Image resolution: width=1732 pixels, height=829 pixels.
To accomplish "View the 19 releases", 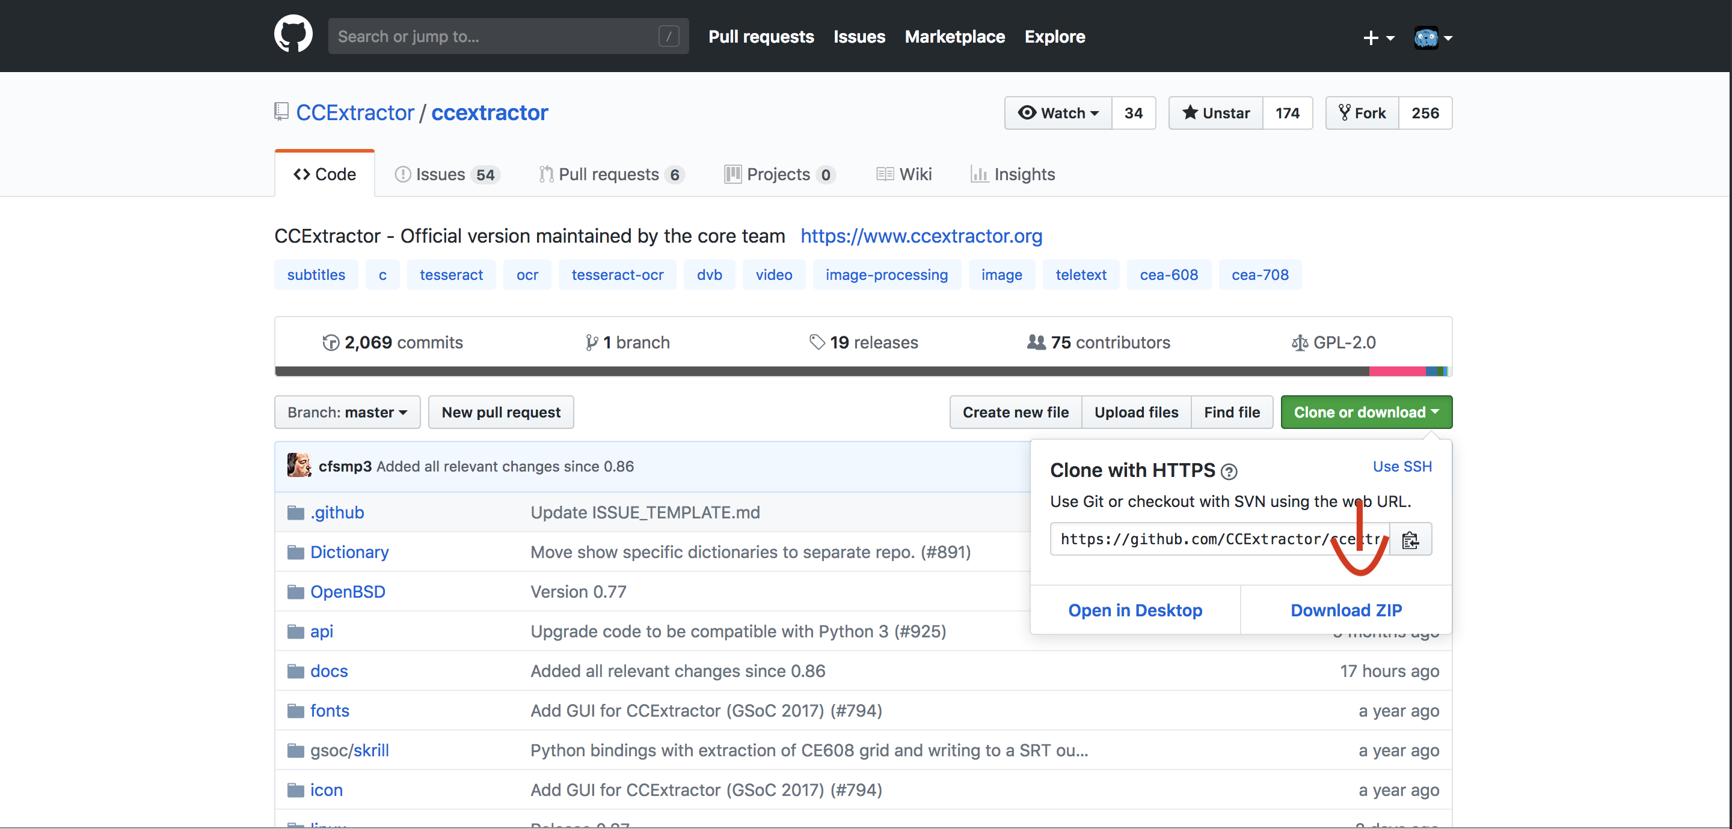I will click(864, 342).
